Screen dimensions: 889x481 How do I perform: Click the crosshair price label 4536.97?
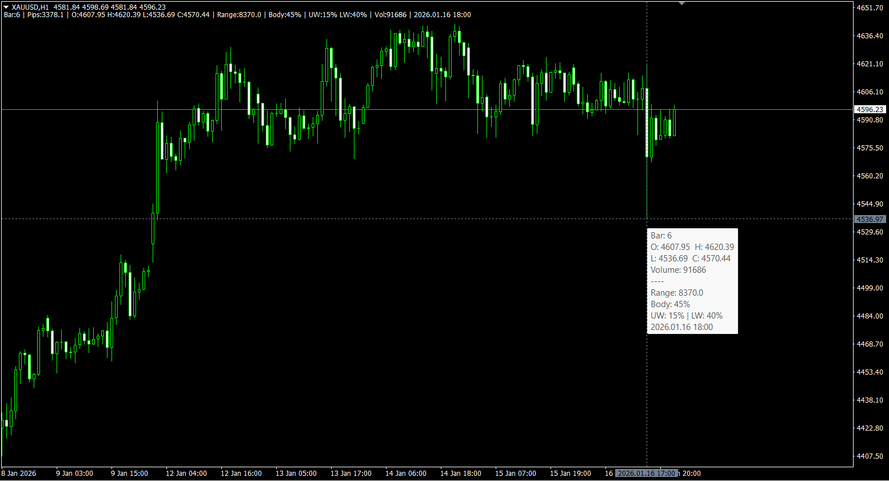870,219
